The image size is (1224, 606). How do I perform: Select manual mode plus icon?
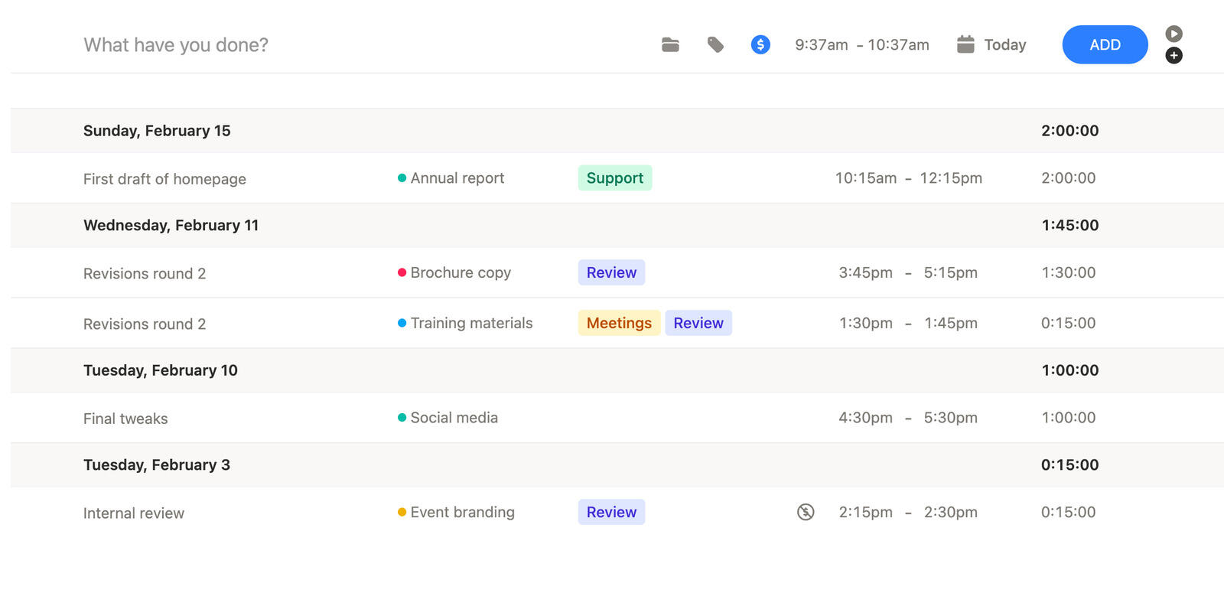(x=1174, y=56)
